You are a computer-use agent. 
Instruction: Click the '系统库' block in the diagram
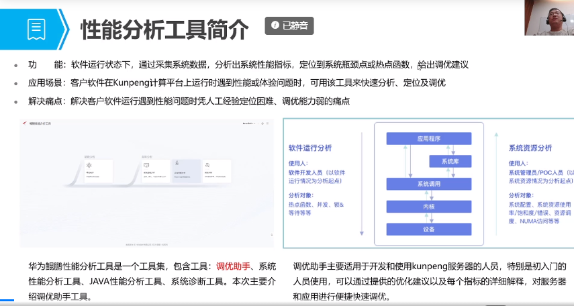click(450, 162)
